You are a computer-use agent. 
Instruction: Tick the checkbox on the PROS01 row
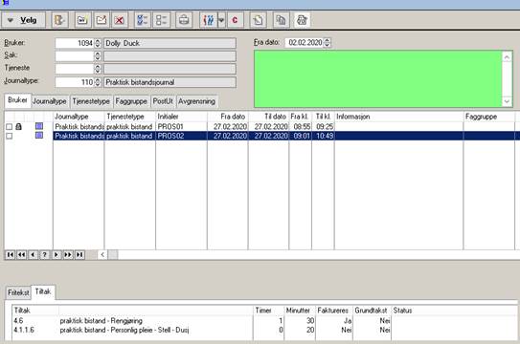click(x=10, y=127)
